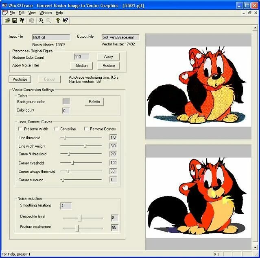Click the Curve fit threshold value 2.0

[113, 154]
